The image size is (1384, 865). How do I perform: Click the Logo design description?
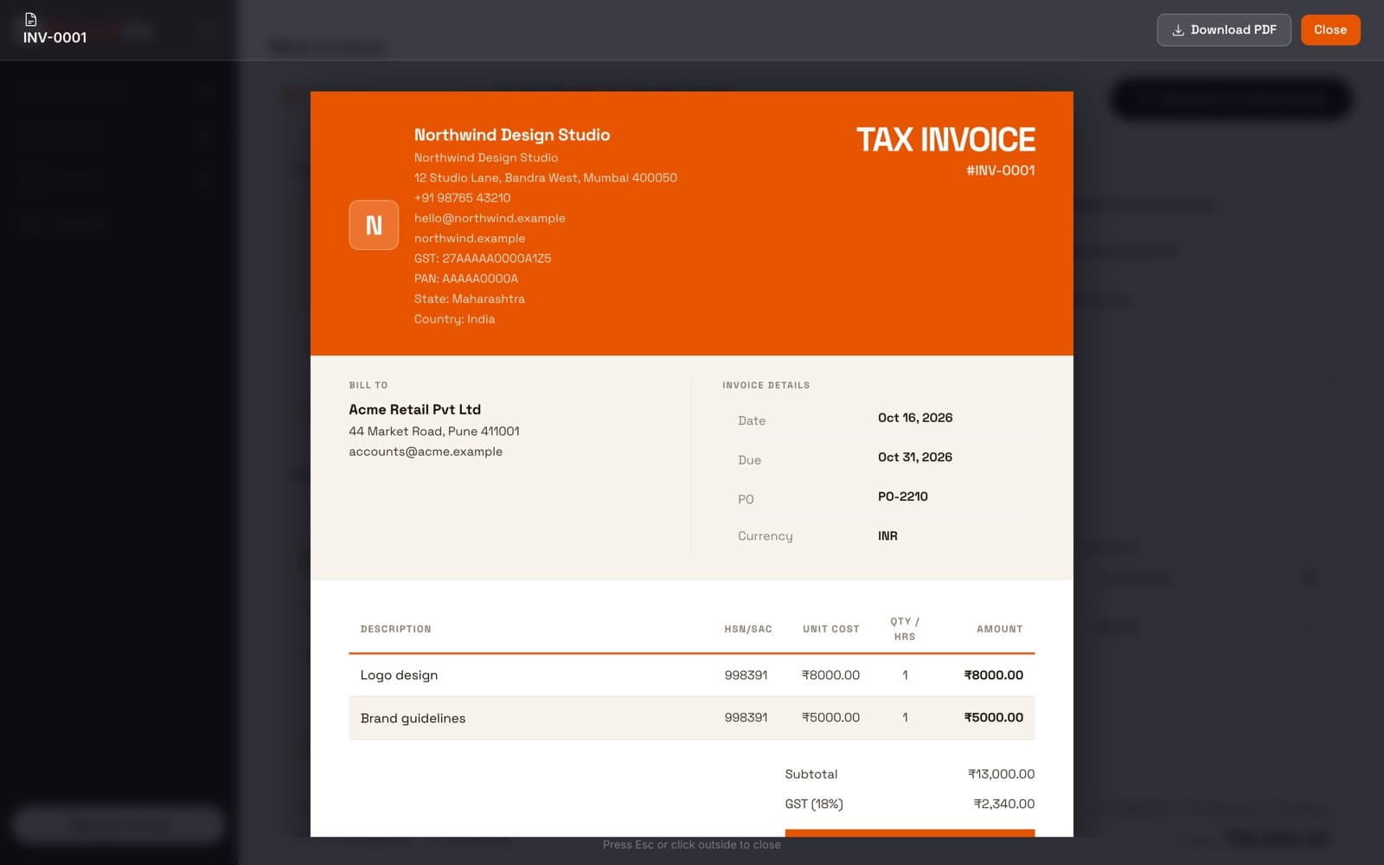tap(399, 675)
